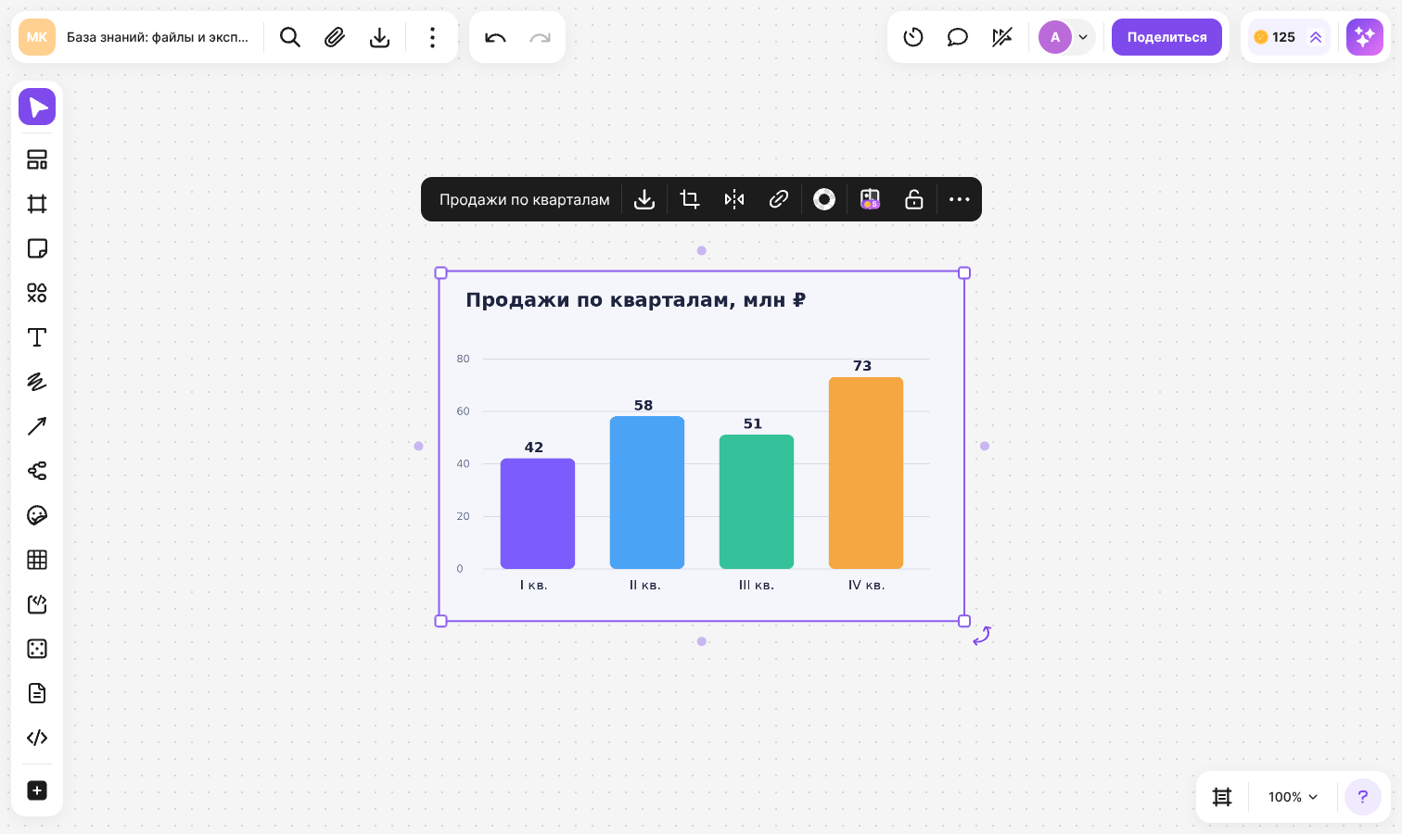Open attachments via the paperclip icon
The height and width of the screenshot is (834, 1402).
pos(335,37)
